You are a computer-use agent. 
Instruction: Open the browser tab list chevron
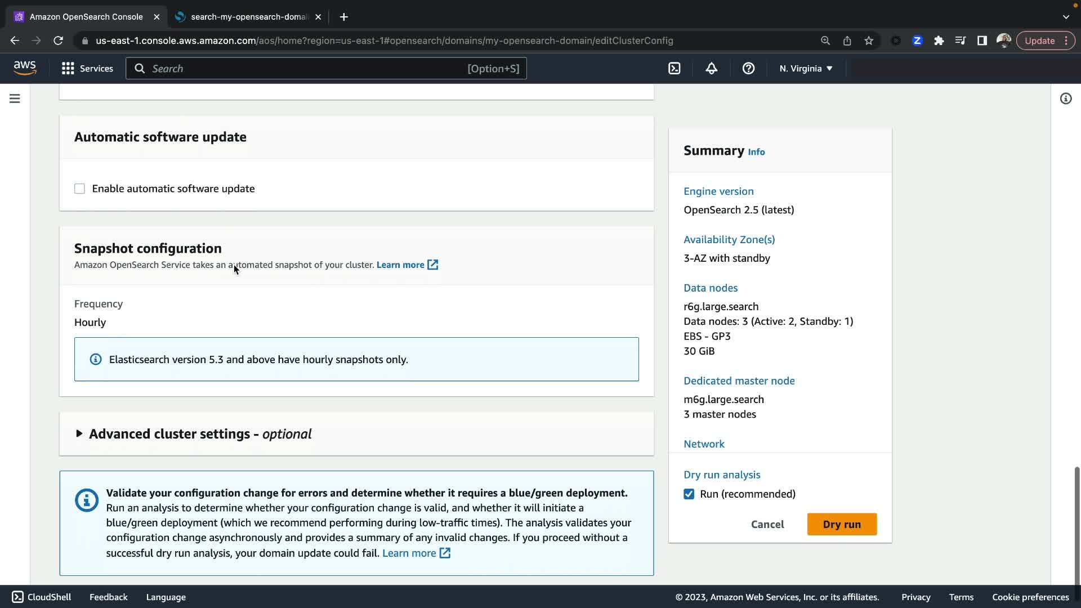[1065, 17]
